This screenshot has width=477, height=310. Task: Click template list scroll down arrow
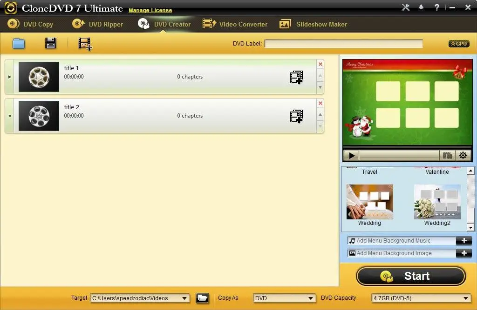(470, 227)
